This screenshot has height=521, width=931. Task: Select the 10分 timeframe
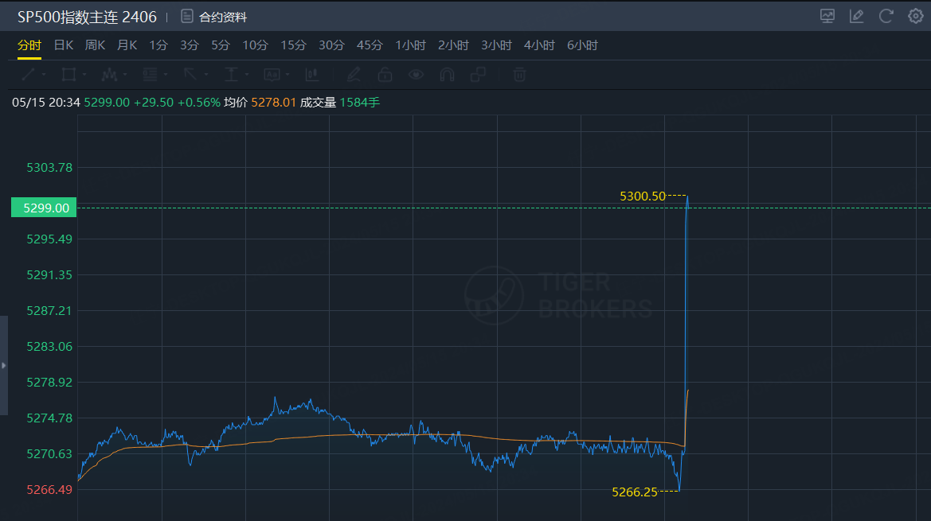point(256,45)
